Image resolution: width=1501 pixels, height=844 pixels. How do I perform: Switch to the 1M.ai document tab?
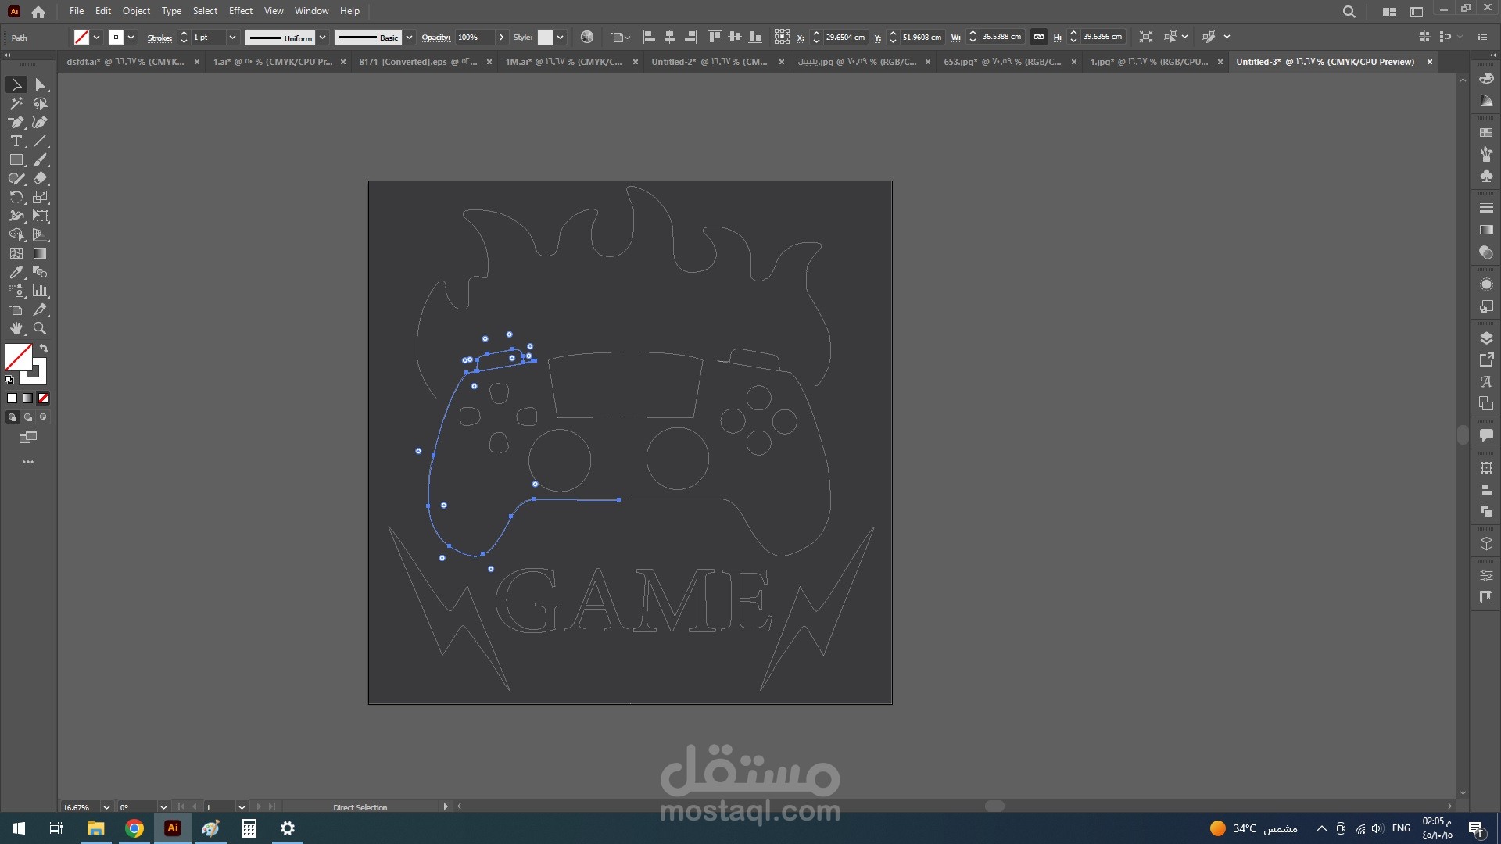[563, 62]
